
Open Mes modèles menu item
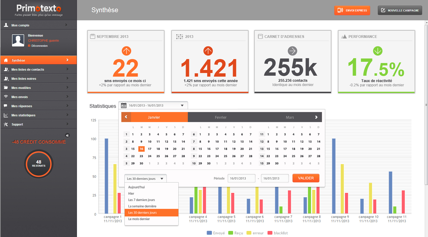click(x=38, y=88)
